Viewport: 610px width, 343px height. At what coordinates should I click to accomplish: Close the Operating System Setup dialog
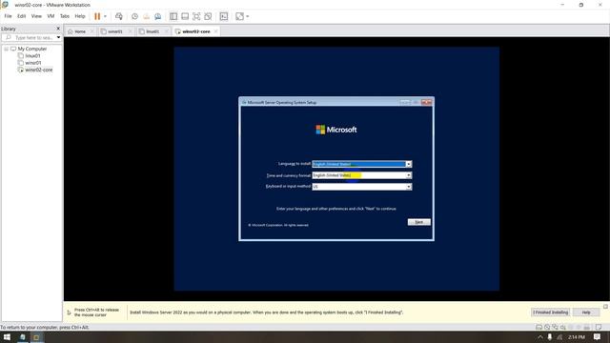426,102
